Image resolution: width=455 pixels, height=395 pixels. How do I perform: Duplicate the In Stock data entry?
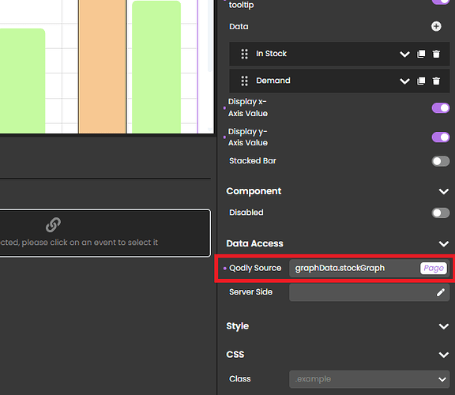pos(421,54)
